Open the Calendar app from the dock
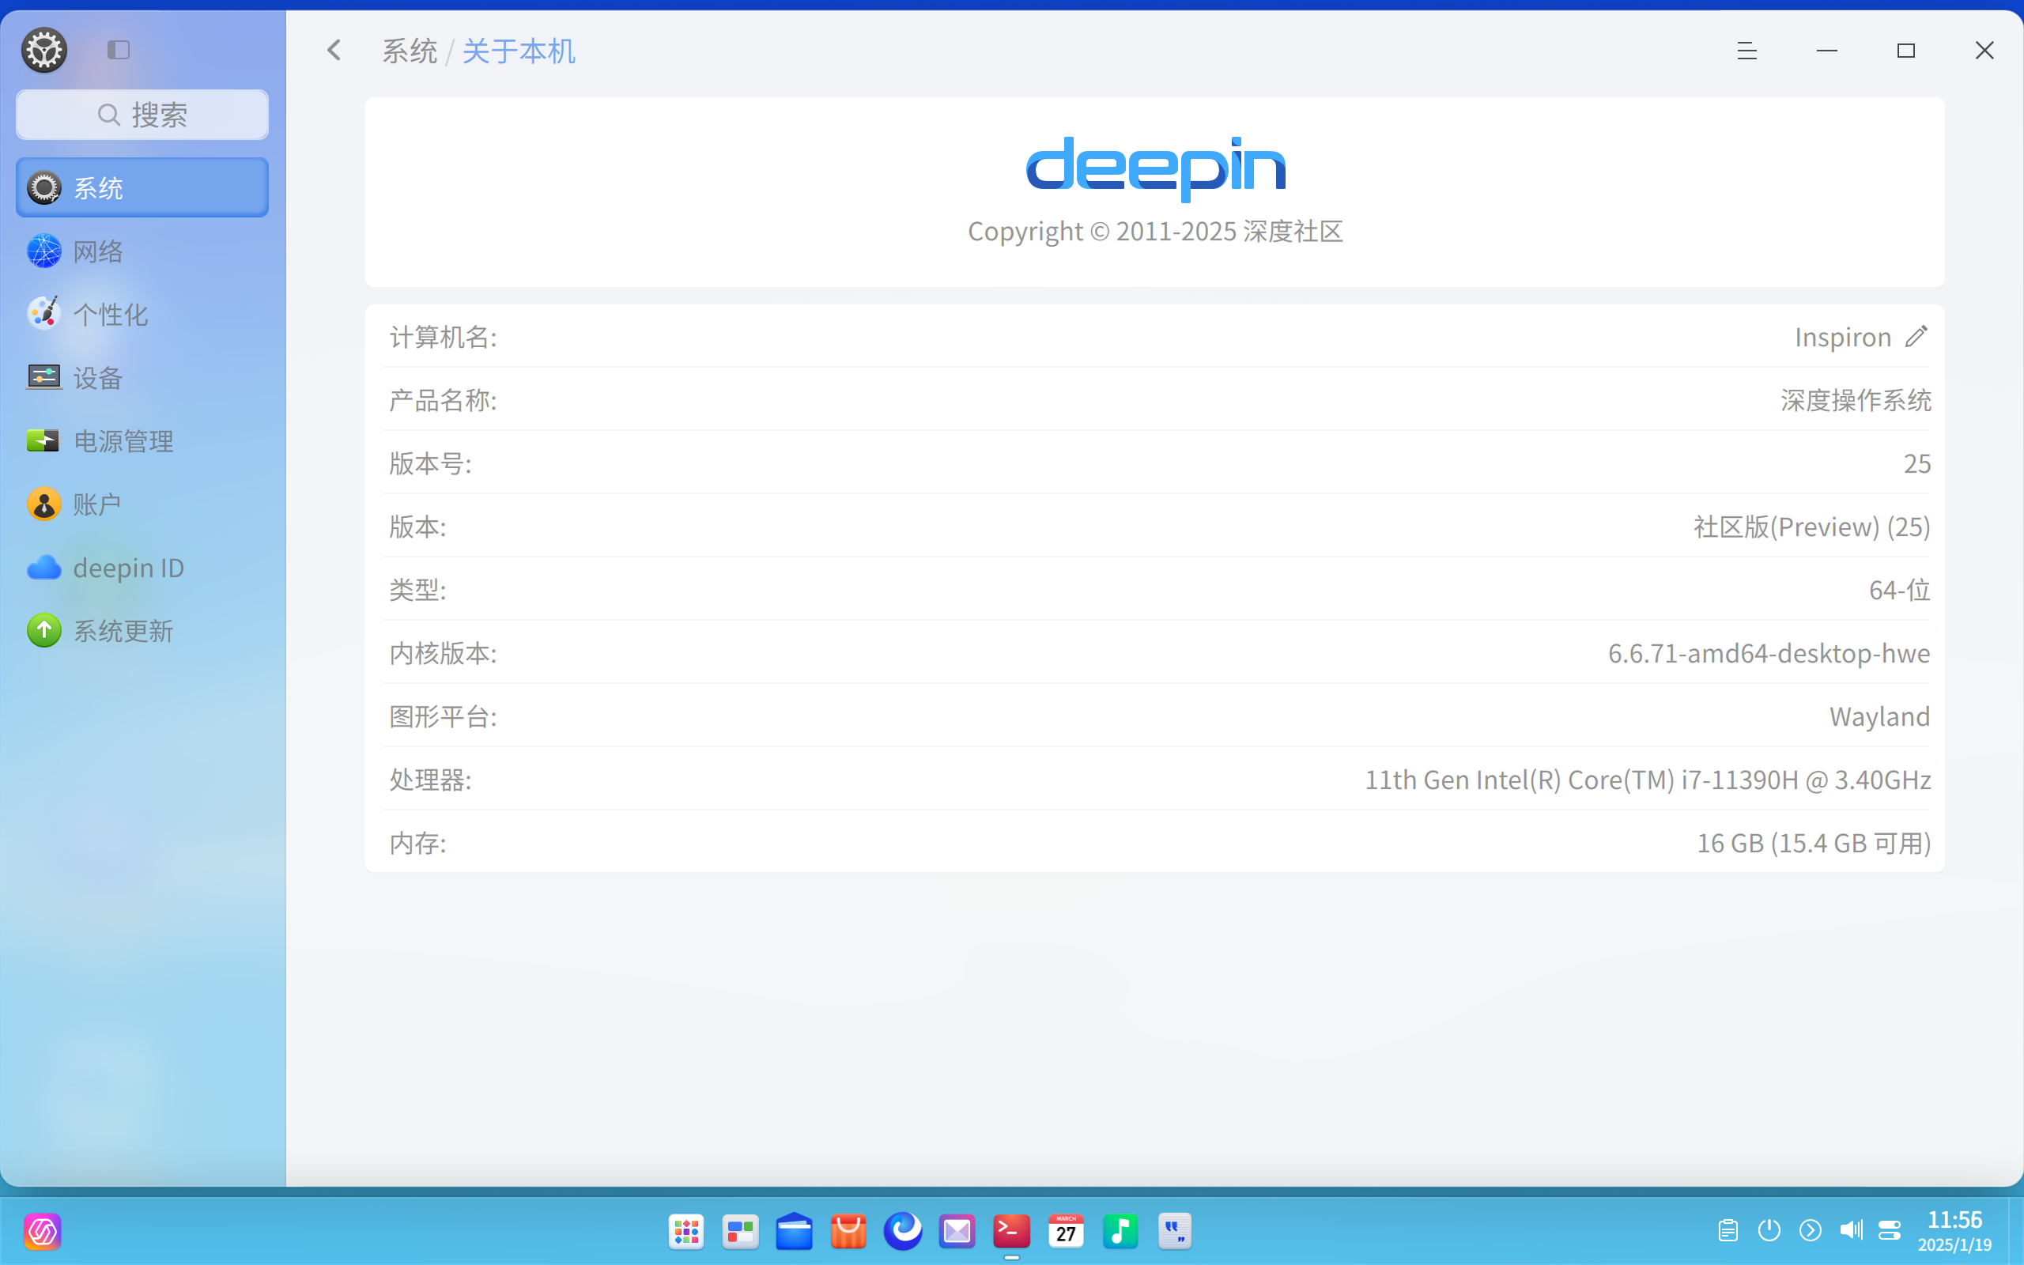 [1066, 1231]
